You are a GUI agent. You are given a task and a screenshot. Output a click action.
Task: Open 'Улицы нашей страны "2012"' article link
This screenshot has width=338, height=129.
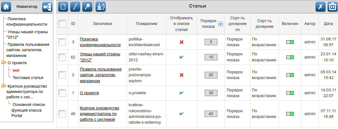(x=100, y=57)
